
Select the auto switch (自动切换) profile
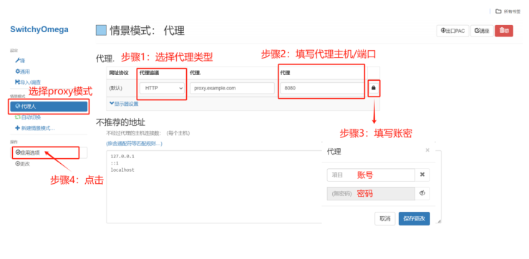(28, 117)
